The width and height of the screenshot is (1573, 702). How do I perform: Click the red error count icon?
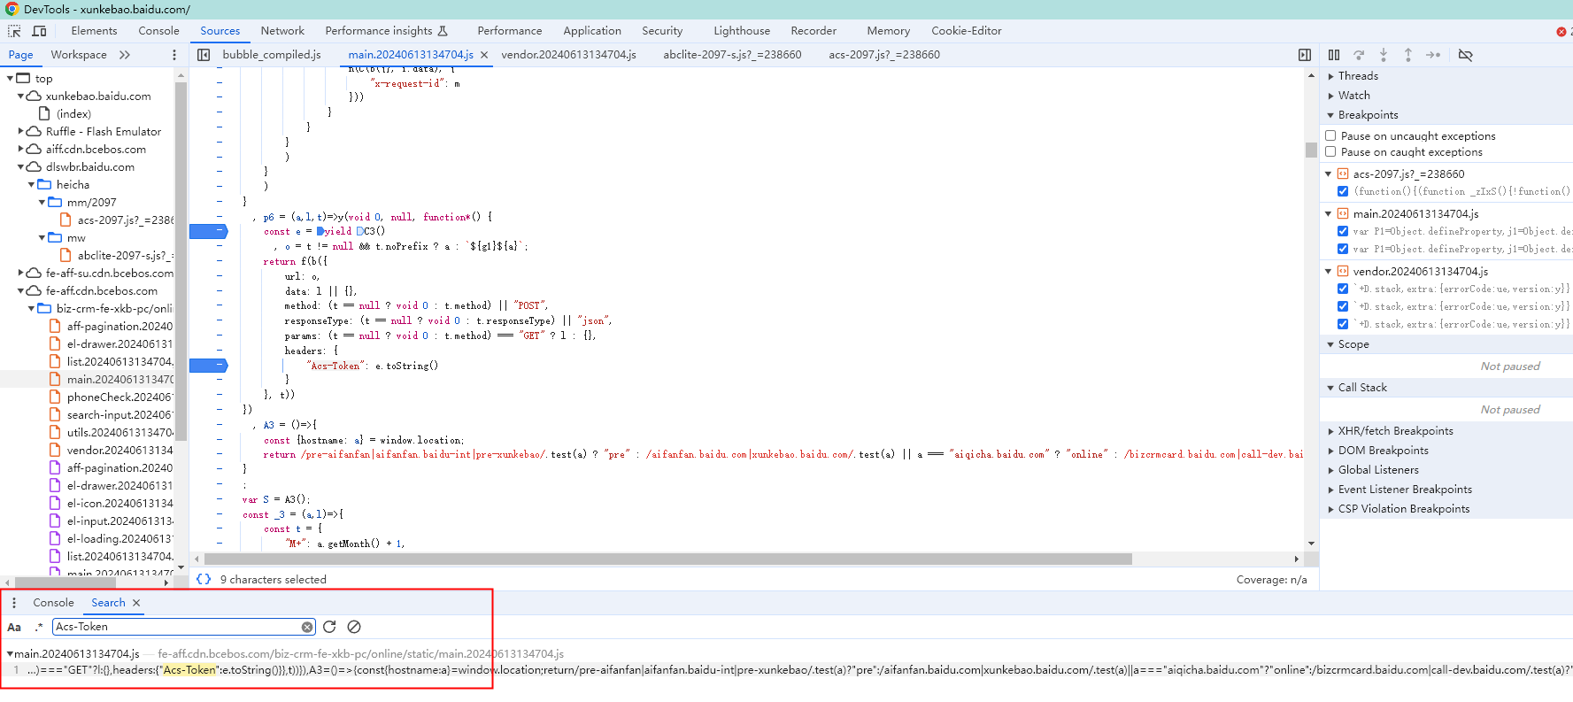point(1561,32)
